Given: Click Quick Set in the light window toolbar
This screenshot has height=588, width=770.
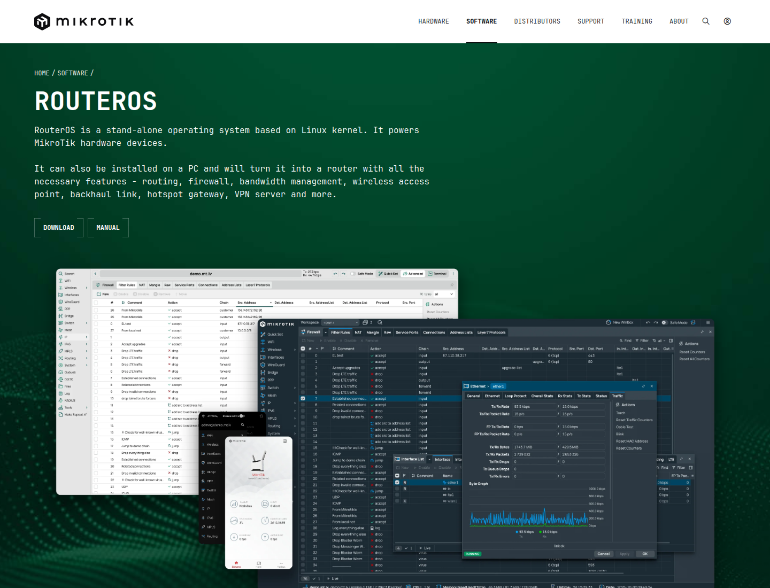Looking at the screenshot, I should coord(388,274).
